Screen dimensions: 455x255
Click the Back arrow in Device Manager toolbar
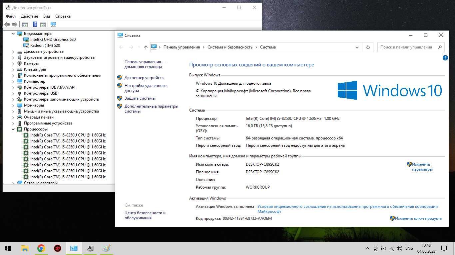[x=7, y=24]
